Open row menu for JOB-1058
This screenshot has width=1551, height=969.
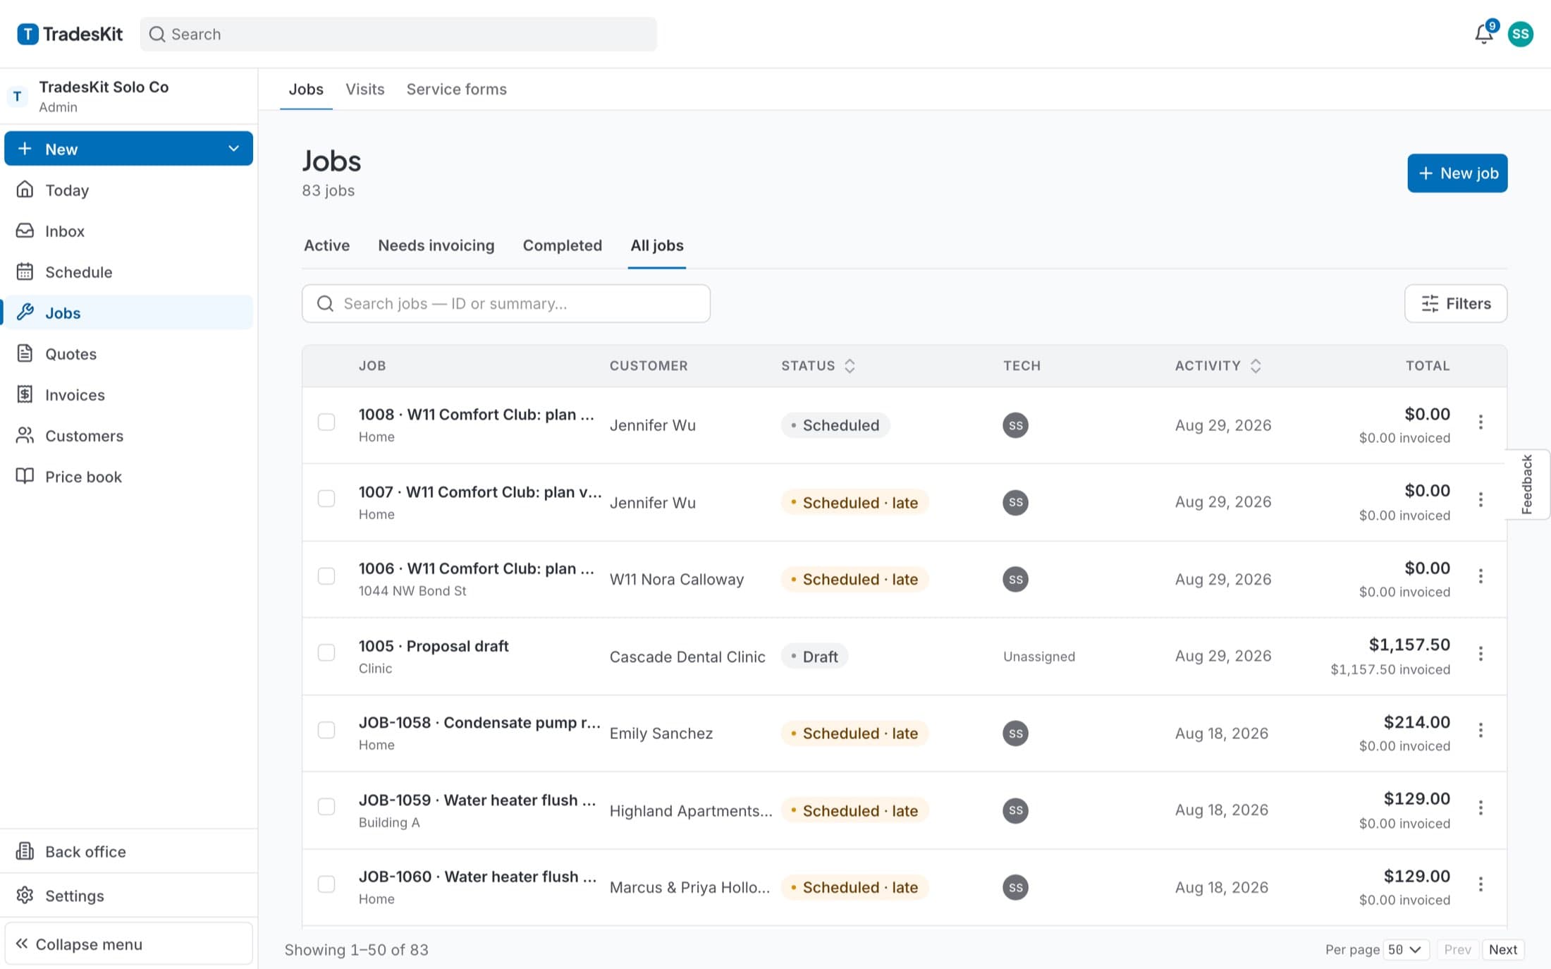[1480, 731]
